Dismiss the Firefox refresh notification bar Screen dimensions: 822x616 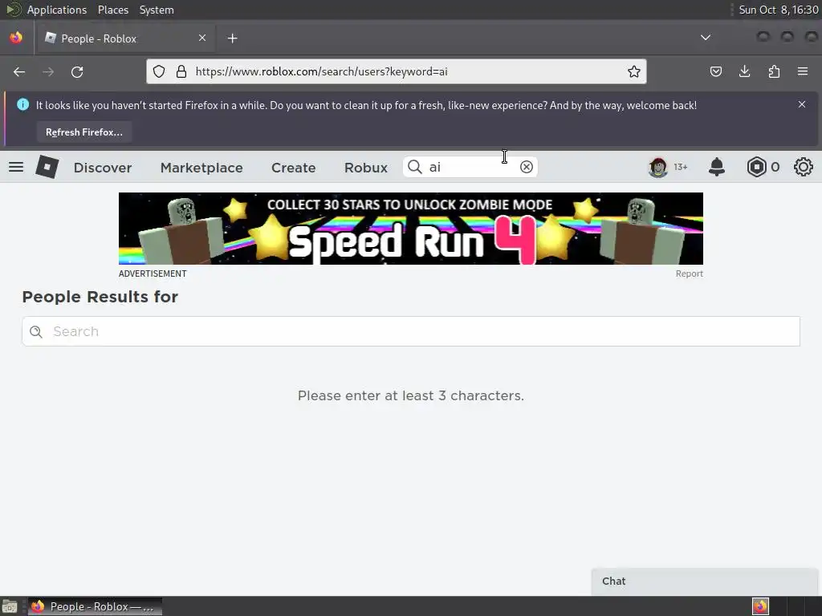[x=802, y=104]
